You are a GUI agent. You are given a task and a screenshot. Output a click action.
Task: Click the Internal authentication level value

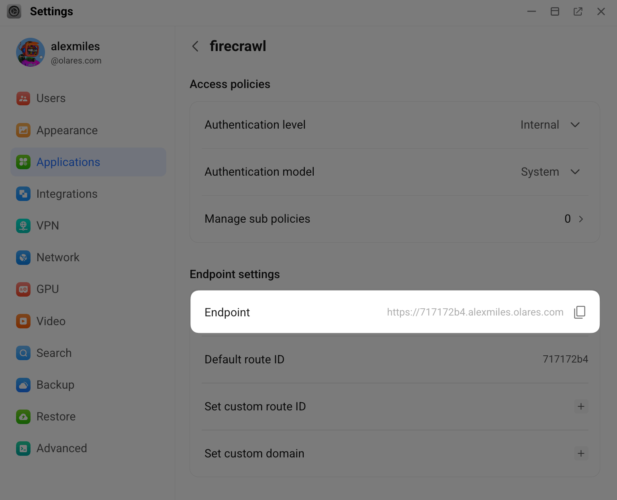point(539,125)
